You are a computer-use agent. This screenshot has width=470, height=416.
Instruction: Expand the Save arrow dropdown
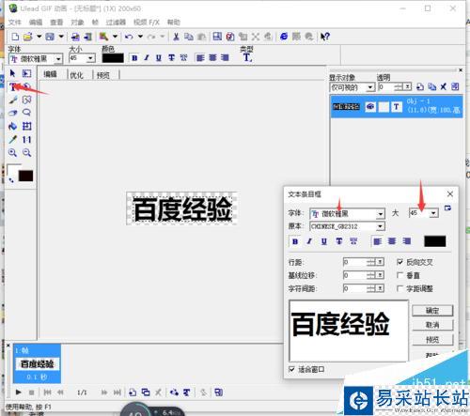coord(61,37)
